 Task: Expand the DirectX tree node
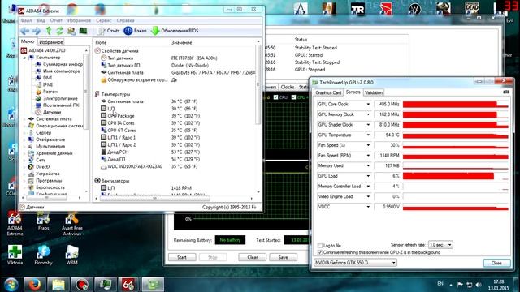(24, 167)
